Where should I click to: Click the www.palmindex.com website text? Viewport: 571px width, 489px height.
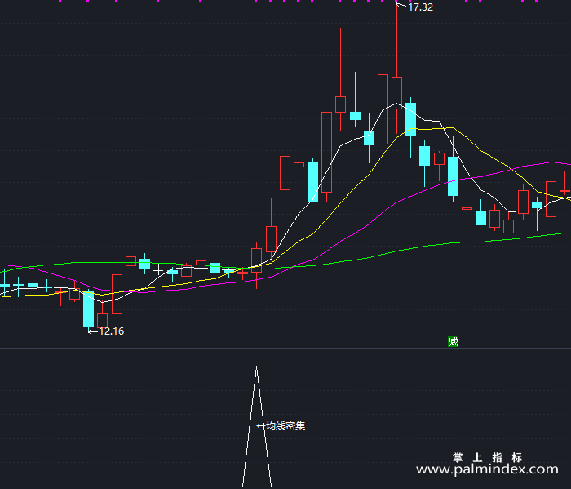coord(487,469)
